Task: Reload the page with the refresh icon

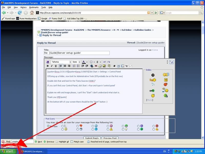Action: coord(20,13)
